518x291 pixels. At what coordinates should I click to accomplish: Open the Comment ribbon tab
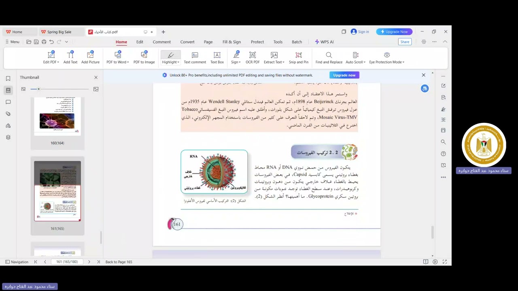(161, 42)
